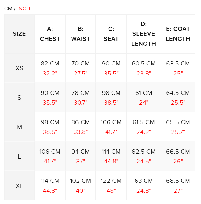Switch units to CM
This screenshot has width=201, height=204.
point(8,8)
